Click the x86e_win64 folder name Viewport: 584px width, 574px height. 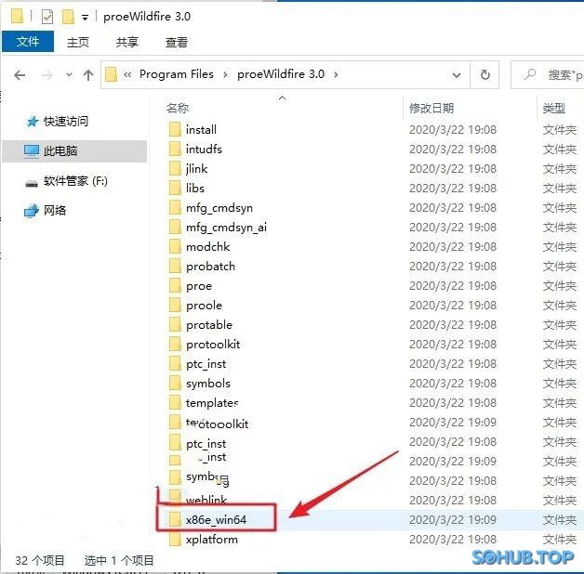[x=216, y=520]
